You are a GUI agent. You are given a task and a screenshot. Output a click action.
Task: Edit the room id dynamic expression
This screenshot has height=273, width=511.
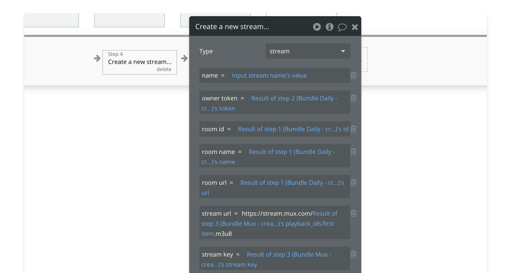pos(293,129)
